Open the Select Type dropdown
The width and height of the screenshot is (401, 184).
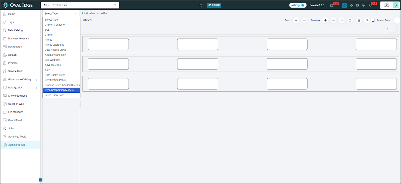click(x=61, y=14)
